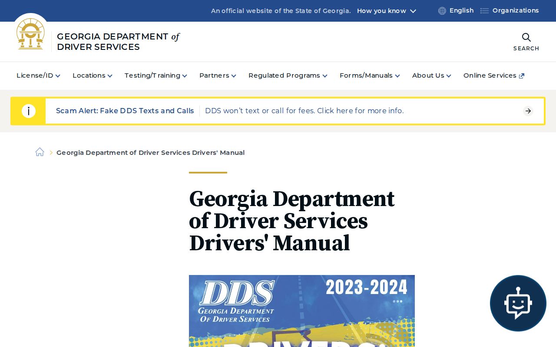This screenshot has width=556, height=347.
Task: Expand the Regulated Programs menu
Action: pyautogui.click(x=288, y=75)
